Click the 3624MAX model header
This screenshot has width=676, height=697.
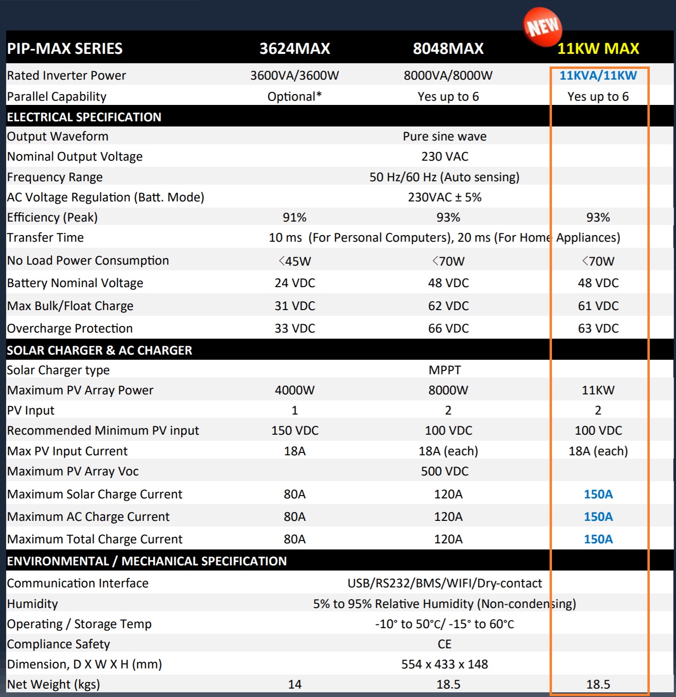(x=295, y=49)
